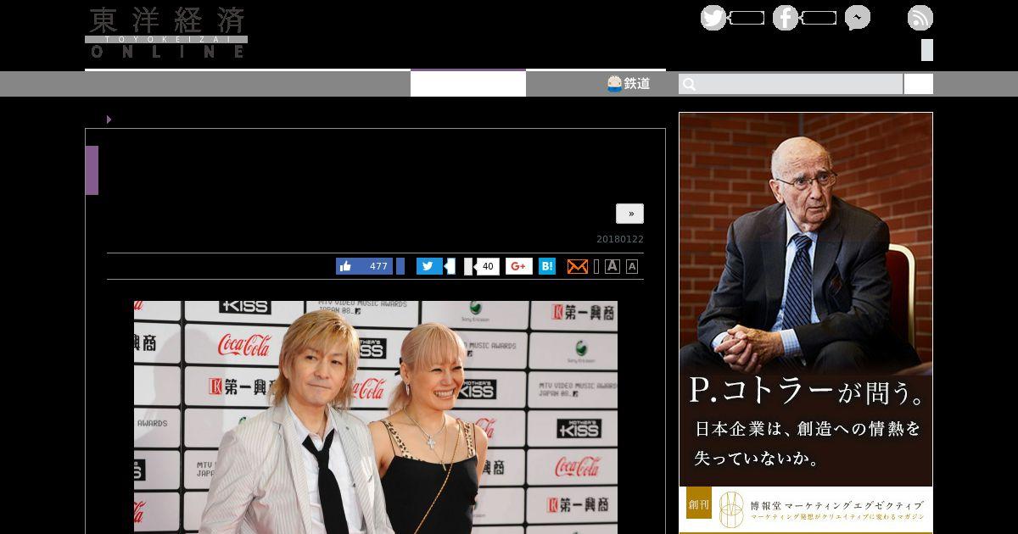Share the article on Google Plus
Image resolution: width=1018 pixels, height=534 pixels.
(x=519, y=266)
